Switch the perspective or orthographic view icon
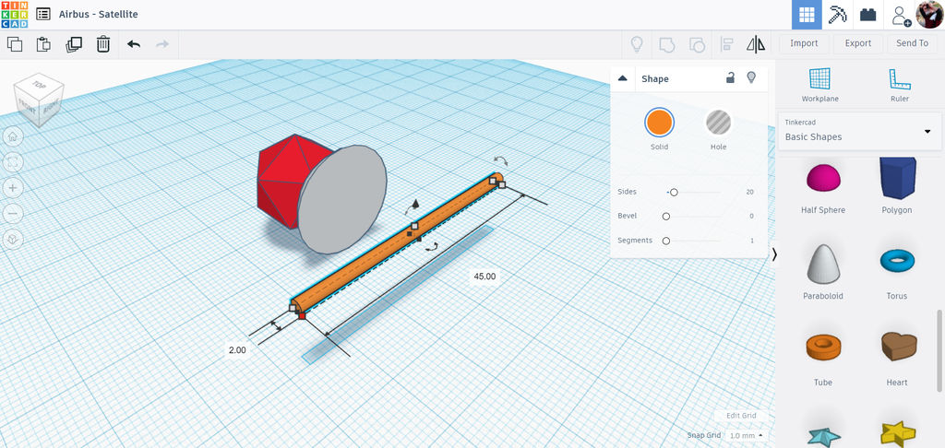This screenshot has height=448, width=945. 13,240
